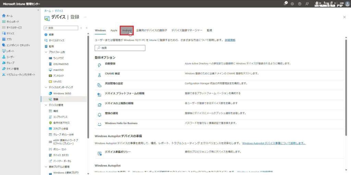Click the feedback icon in top bar

click(x=307, y=4)
